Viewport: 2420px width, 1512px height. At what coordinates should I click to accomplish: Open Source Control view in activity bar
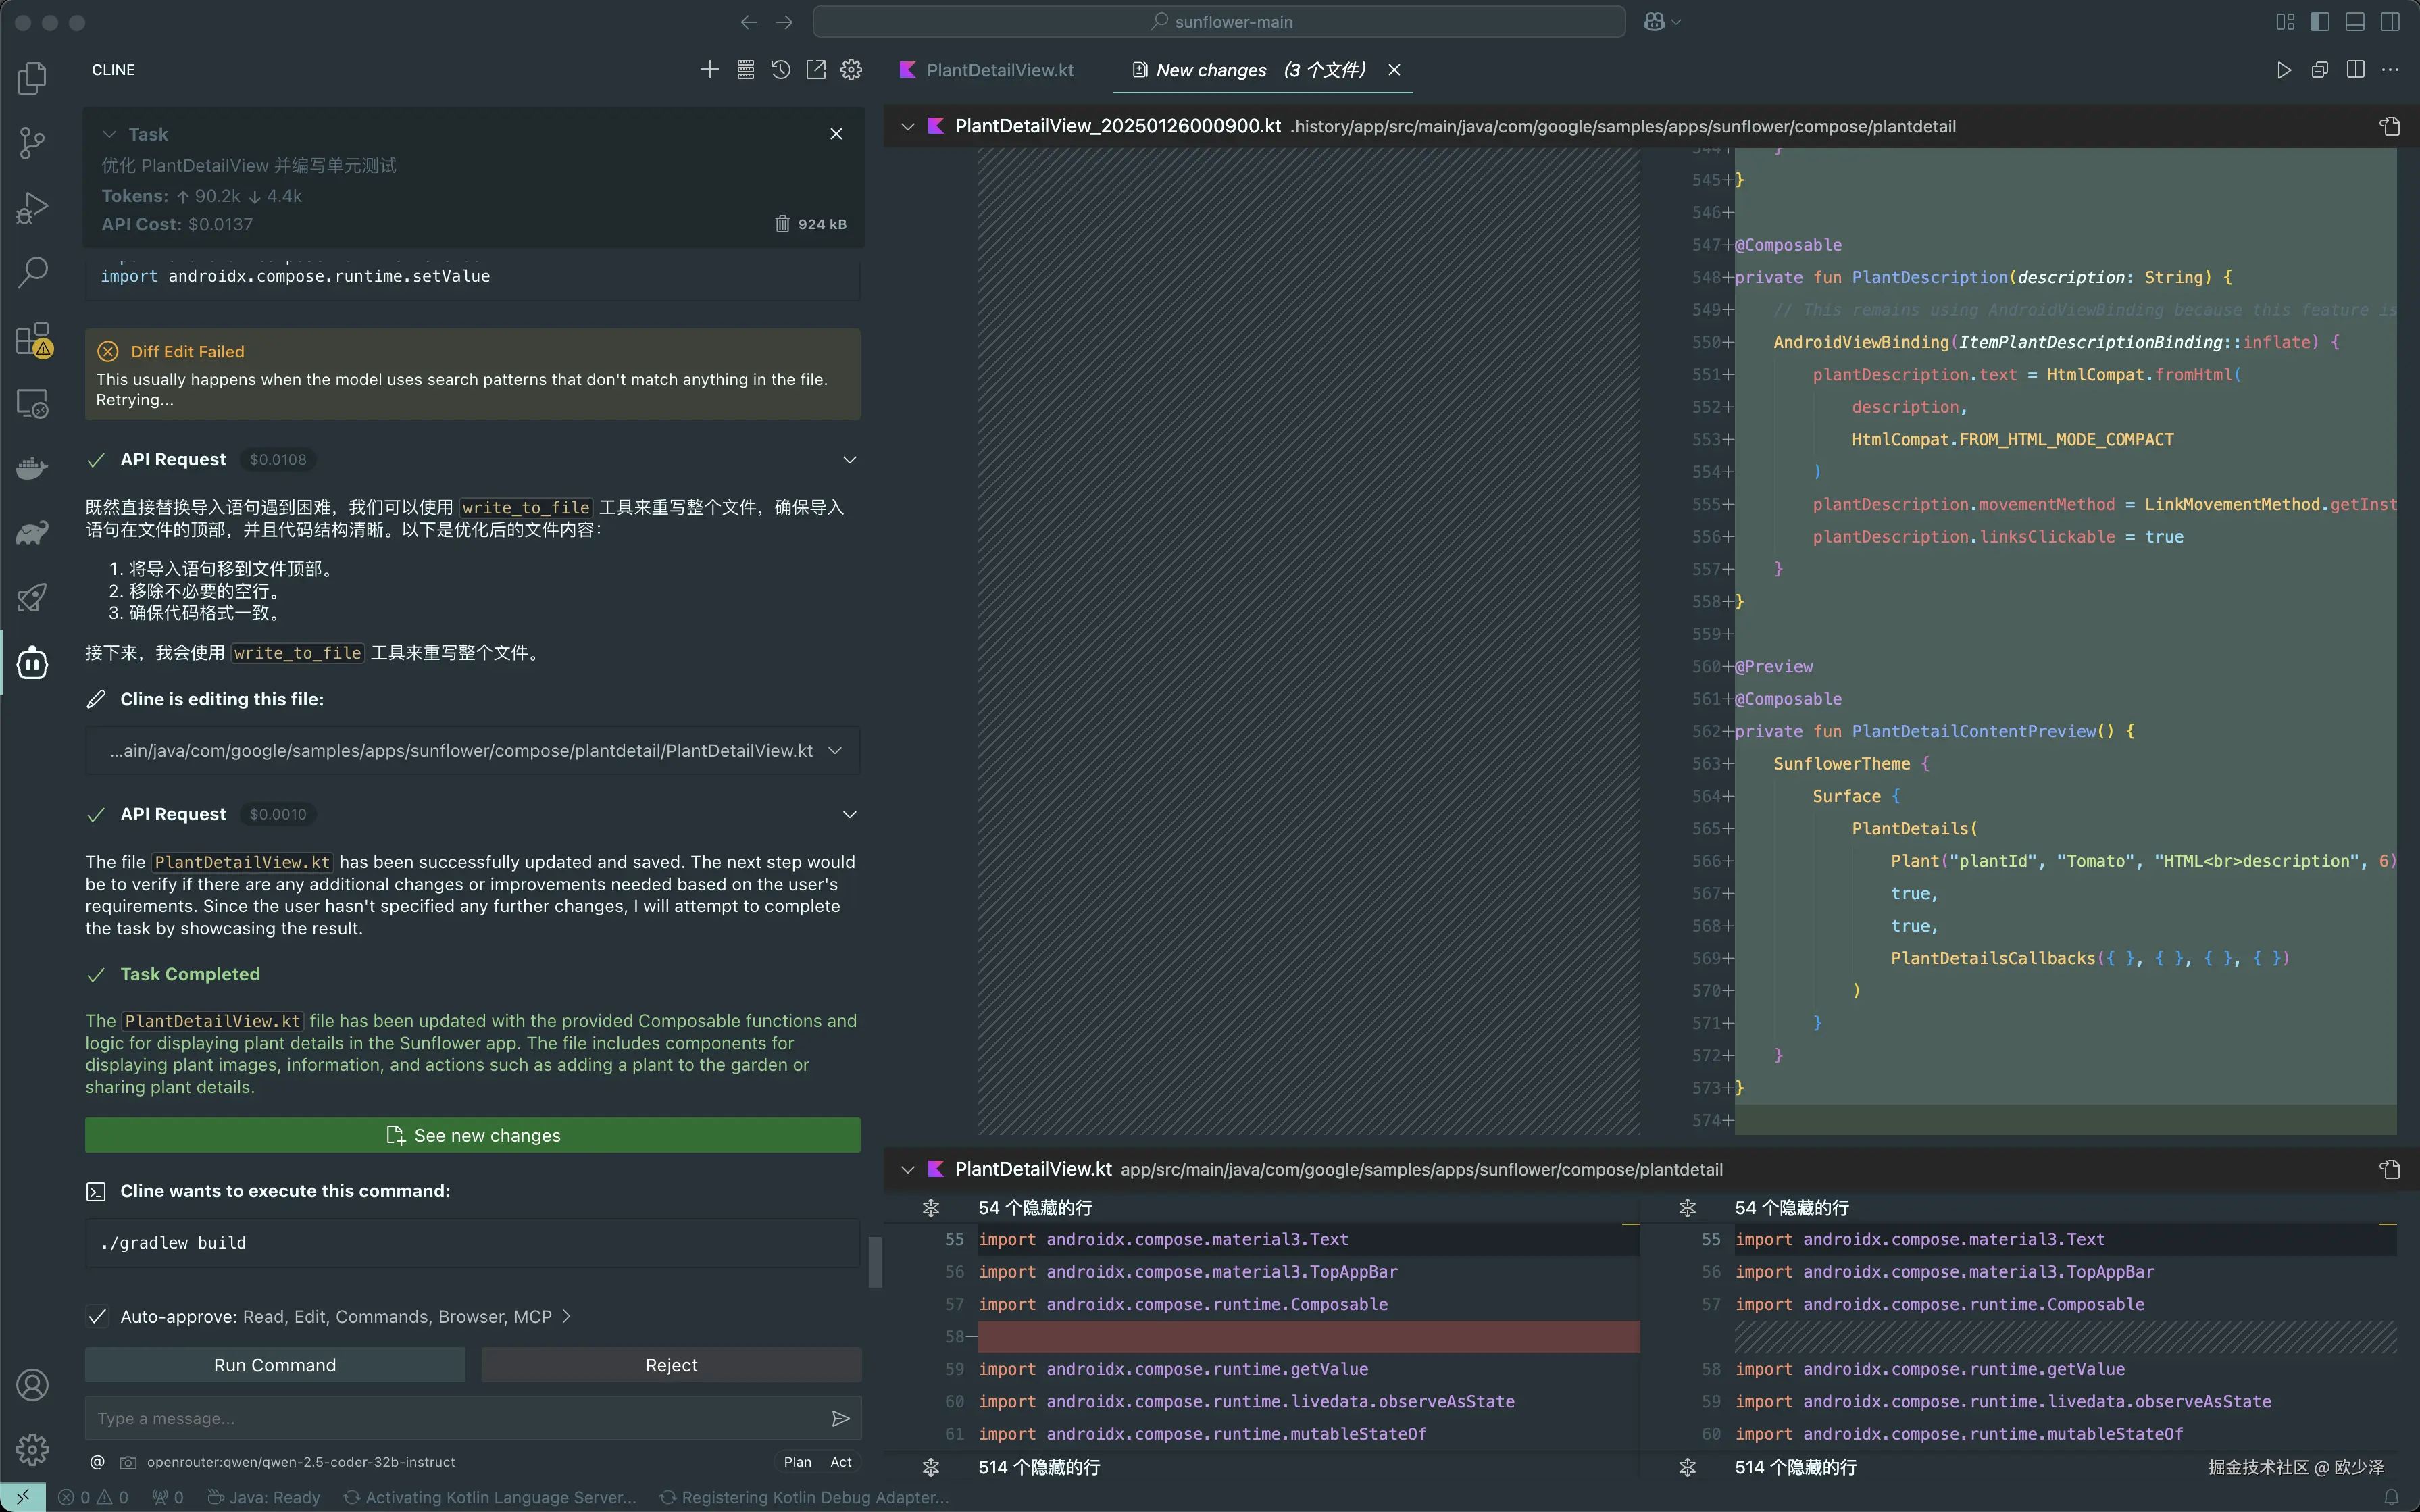32,142
